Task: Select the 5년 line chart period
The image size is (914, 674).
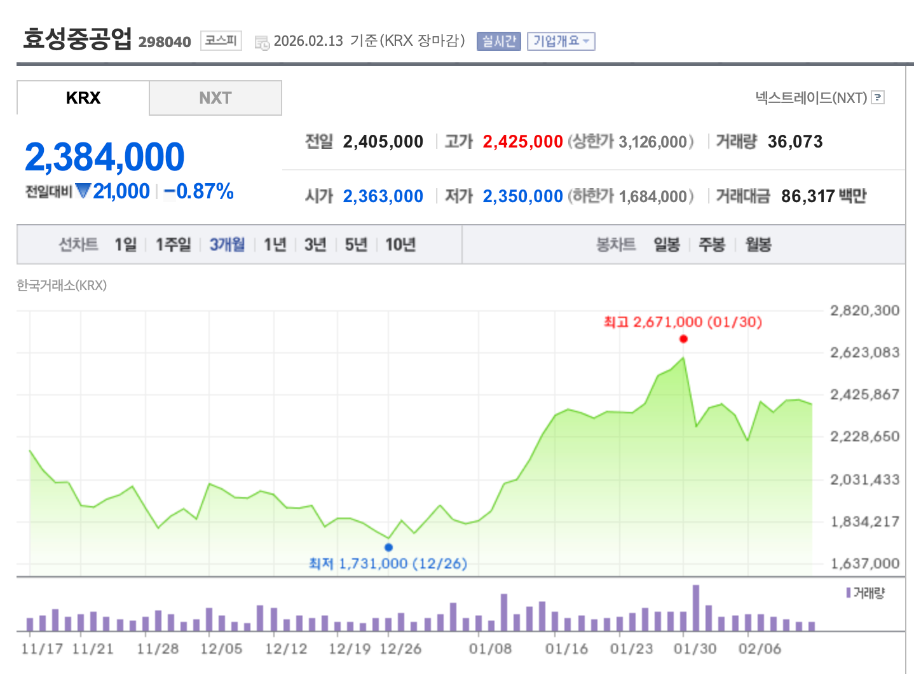Action: (357, 244)
